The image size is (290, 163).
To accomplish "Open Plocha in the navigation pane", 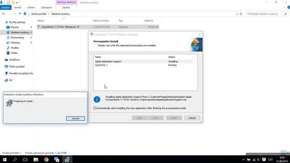I will point(14,27).
